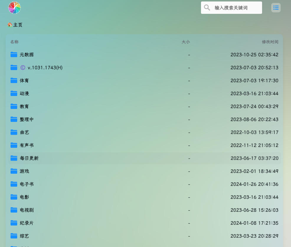Open the v.1031.1743(H) folder
Image resolution: width=291 pixels, height=247 pixels.
(x=45, y=68)
